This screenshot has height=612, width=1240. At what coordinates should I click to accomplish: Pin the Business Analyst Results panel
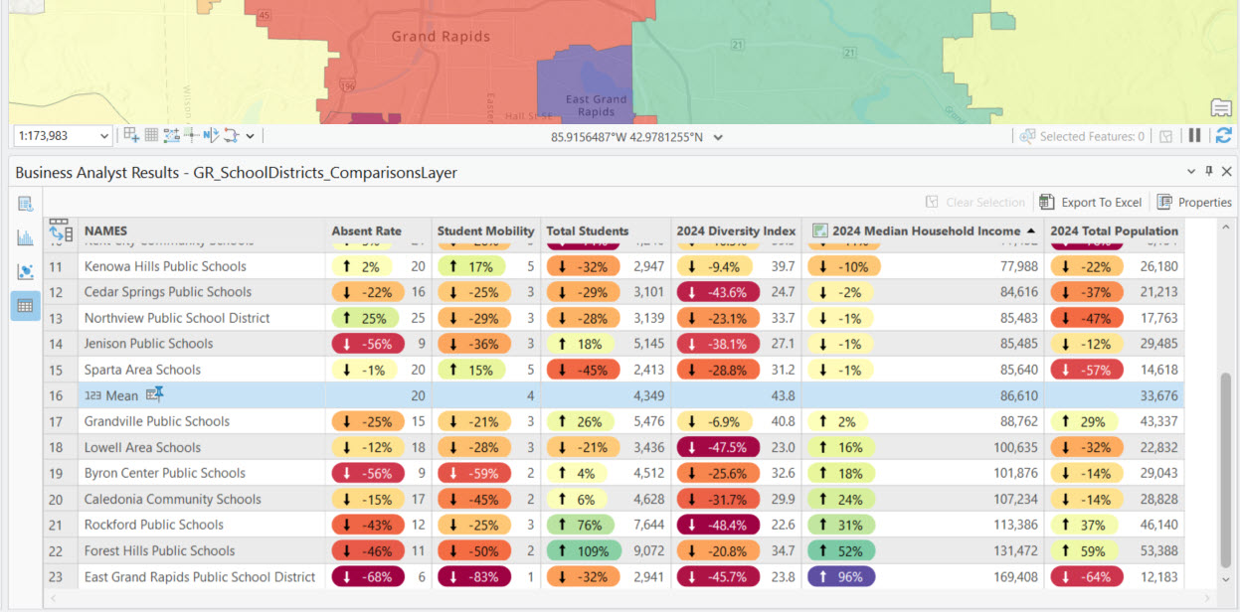click(x=1209, y=171)
